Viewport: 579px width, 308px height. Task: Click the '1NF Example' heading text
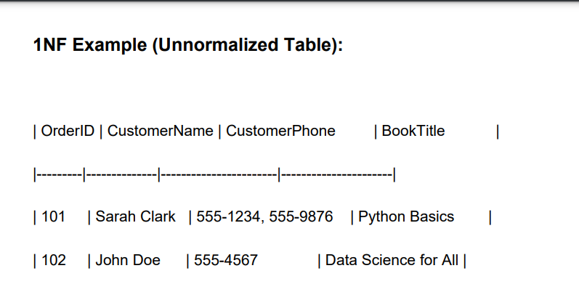(90, 45)
